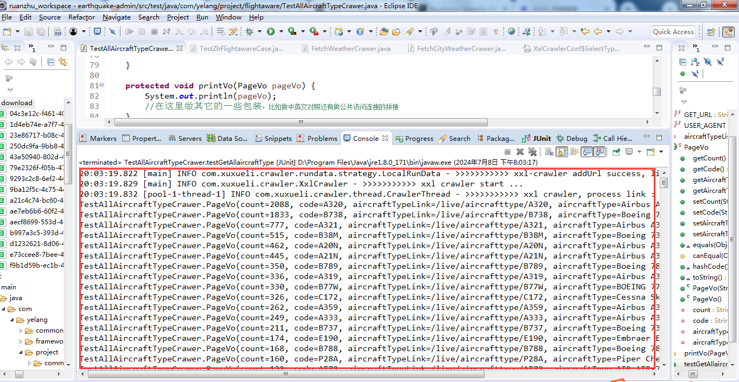Image resolution: width=739 pixels, height=382 pixels.
Task: Click the Open Perspective icon
Action: pyautogui.click(x=711, y=31)
